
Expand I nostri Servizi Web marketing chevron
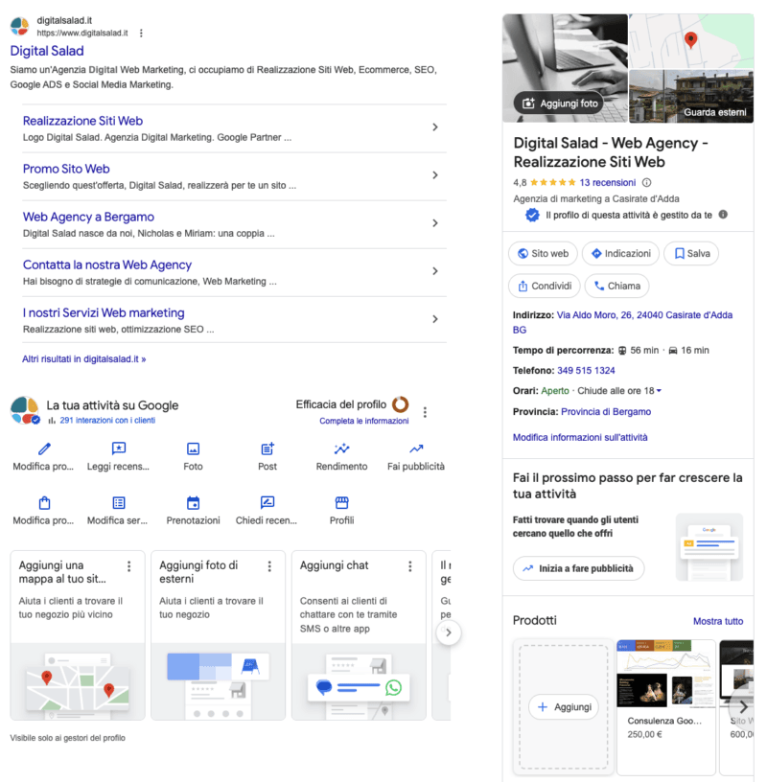tap(435, 319)
